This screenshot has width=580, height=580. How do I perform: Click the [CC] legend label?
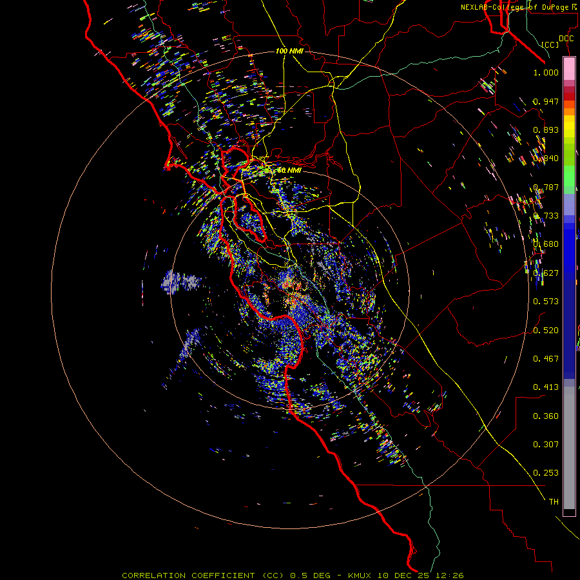(550, 44)
